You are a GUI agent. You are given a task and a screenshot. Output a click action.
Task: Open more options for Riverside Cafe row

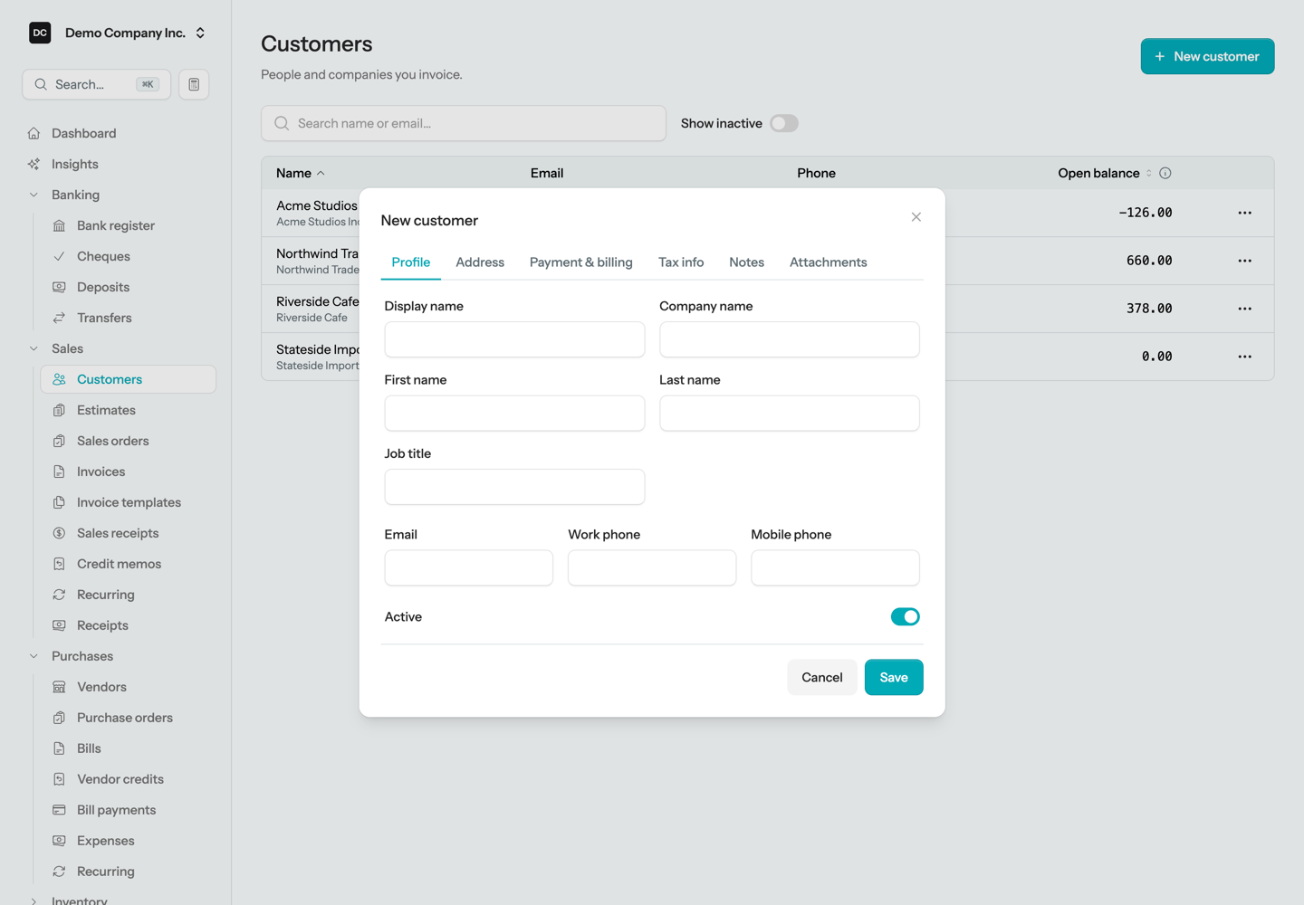click(1245, 309)
